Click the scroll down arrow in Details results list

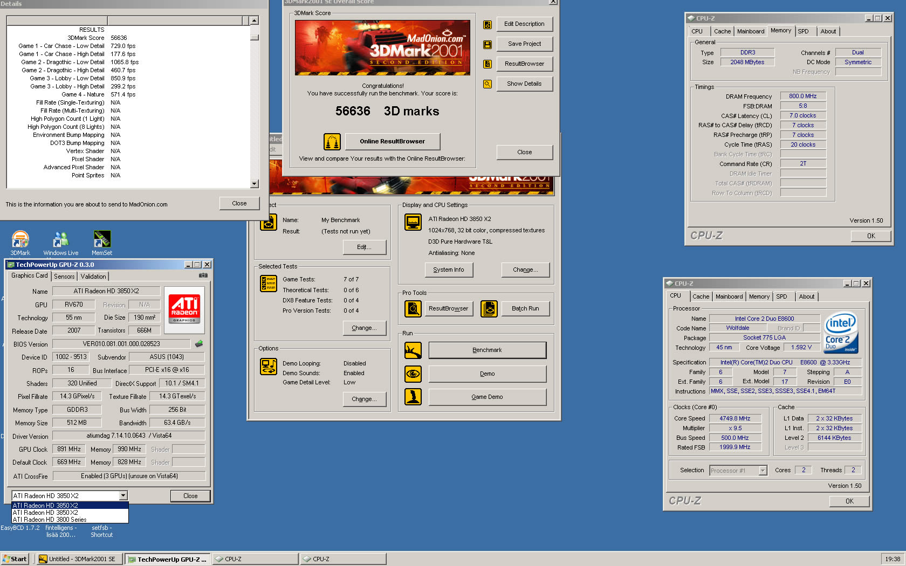pos(255,184)
